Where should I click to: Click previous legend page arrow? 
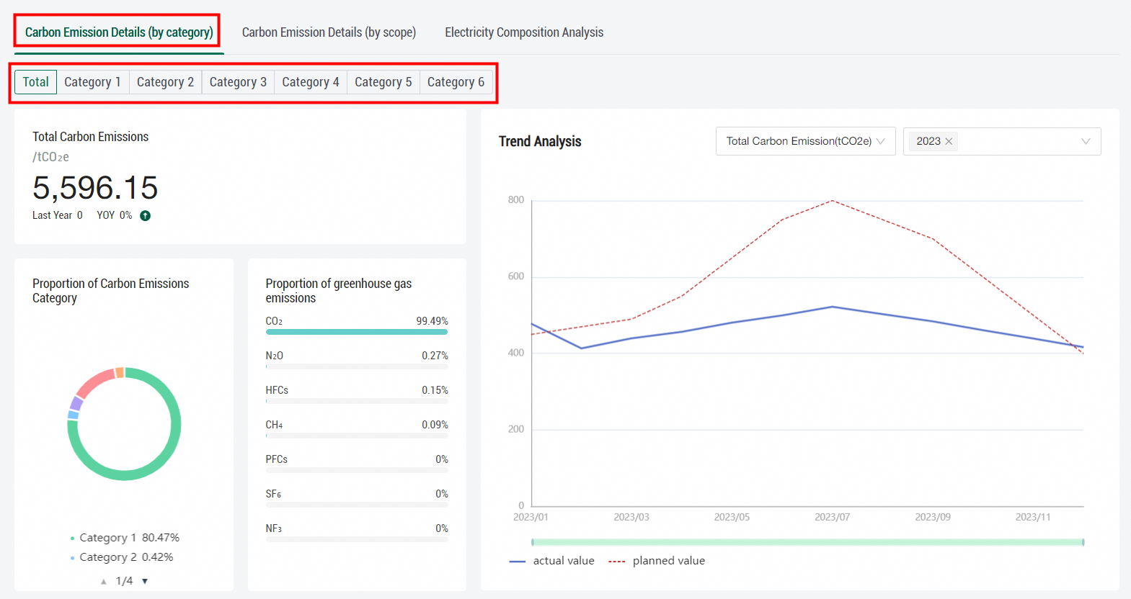click(104, 581)
